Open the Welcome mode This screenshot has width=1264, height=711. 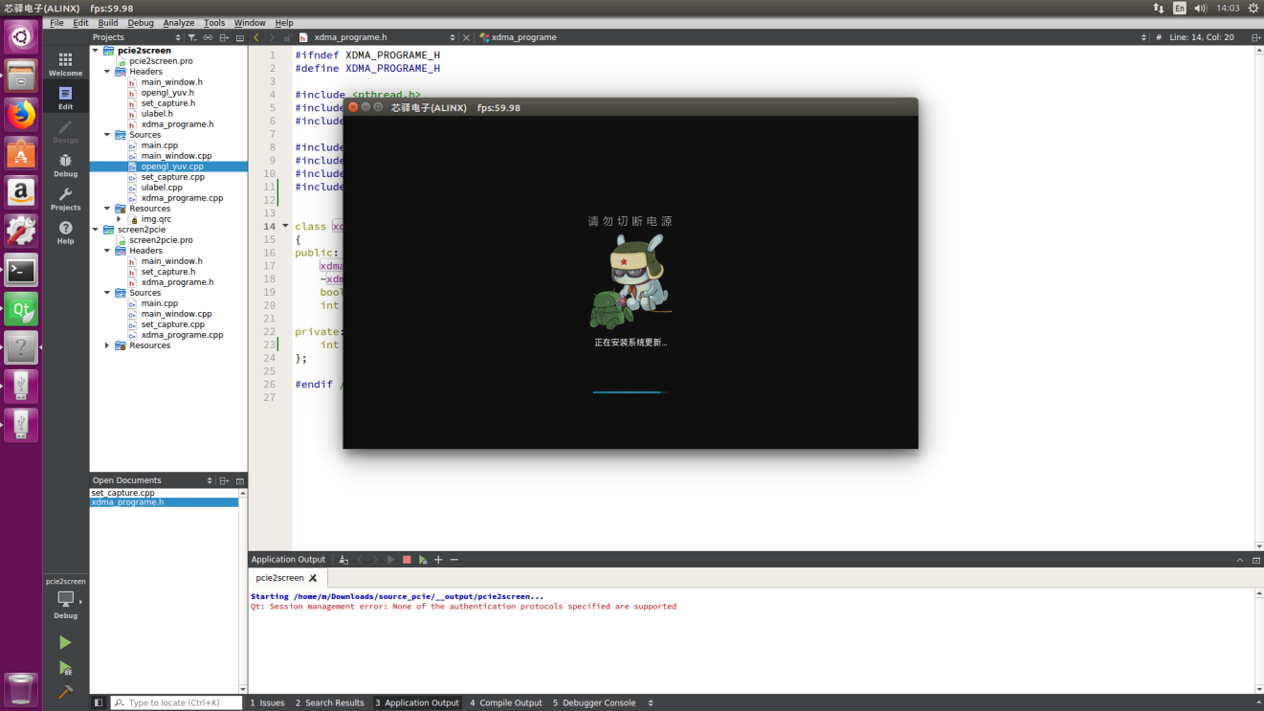coord(65,63)
